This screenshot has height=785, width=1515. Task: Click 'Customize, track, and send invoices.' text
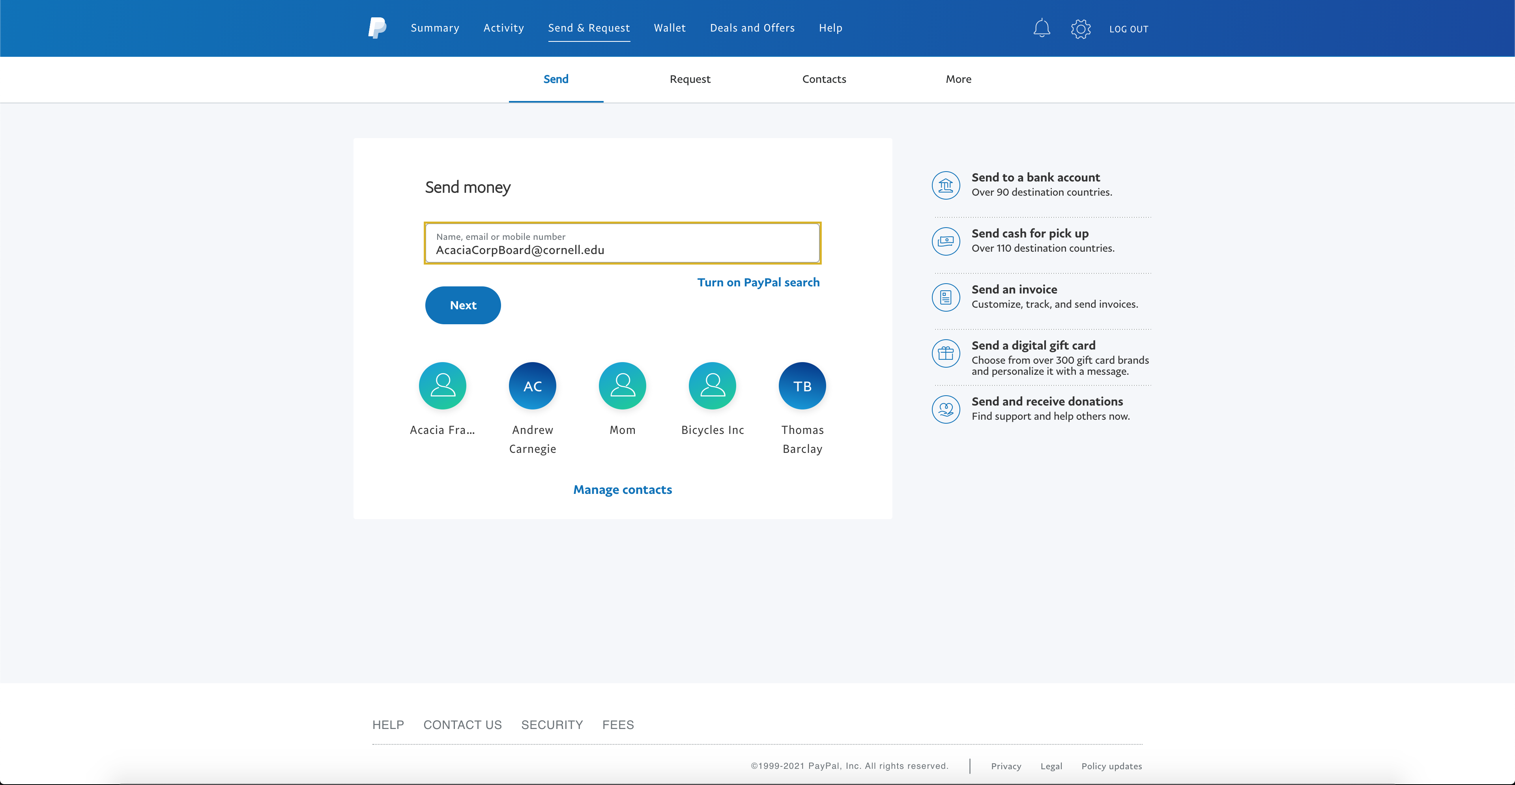pyautogui.click(x=1055, y=304)
